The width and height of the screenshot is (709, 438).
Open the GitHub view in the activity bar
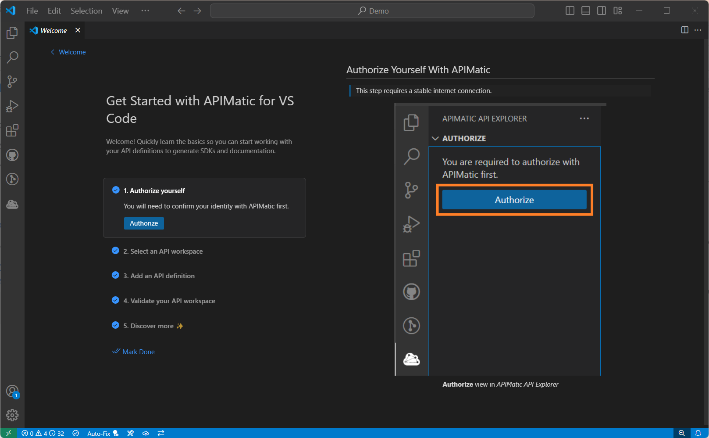click(x=12, y=155)
